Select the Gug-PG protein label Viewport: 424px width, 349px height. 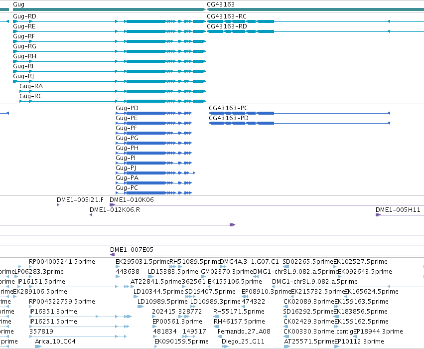(x=127, y=138)
